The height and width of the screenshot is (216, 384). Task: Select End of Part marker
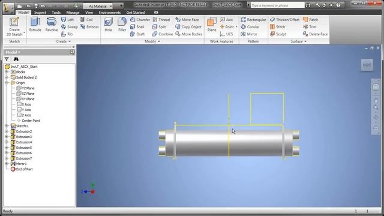tap(22, 169)
